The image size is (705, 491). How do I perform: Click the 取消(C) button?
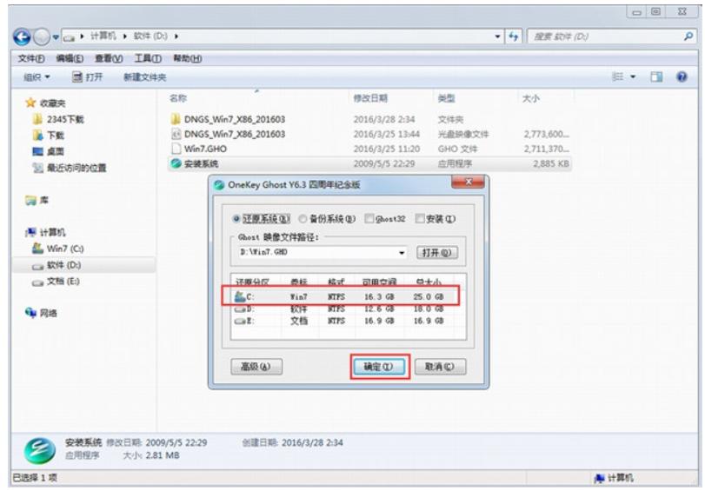coord(440,367)
